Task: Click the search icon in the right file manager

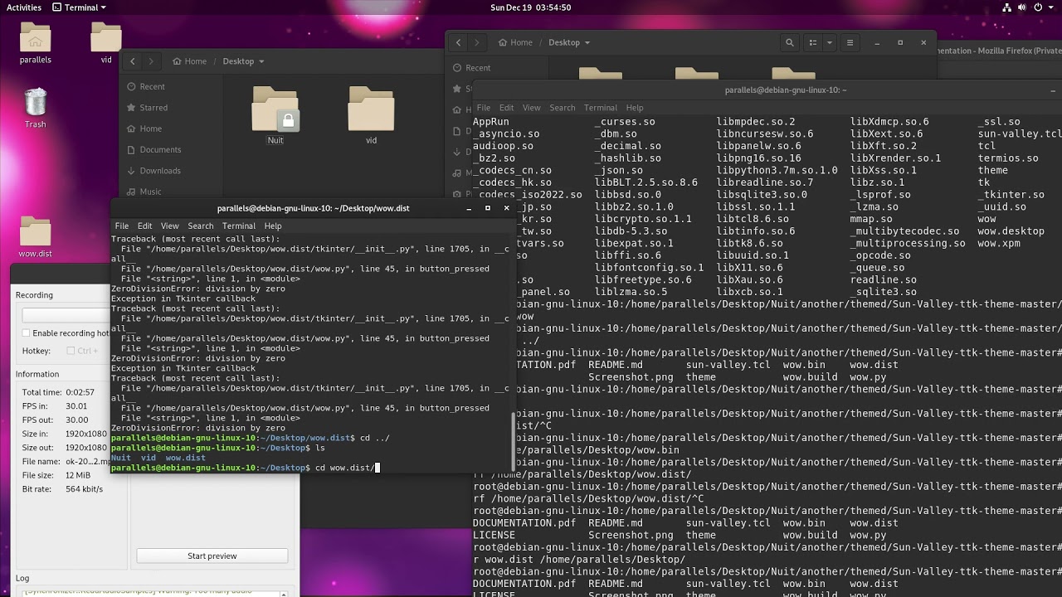Action: 790,42
